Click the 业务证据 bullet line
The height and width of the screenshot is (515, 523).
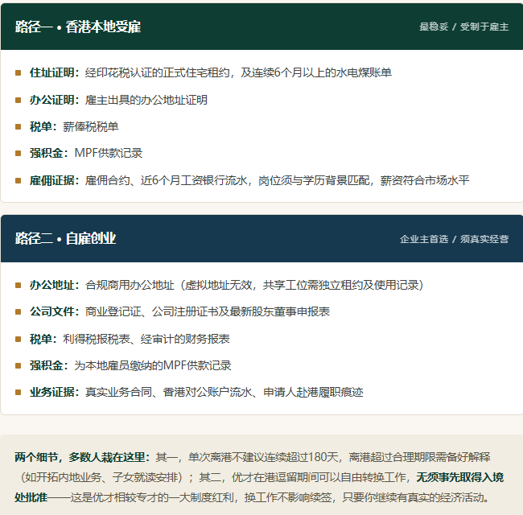click(x=196, y=392)
